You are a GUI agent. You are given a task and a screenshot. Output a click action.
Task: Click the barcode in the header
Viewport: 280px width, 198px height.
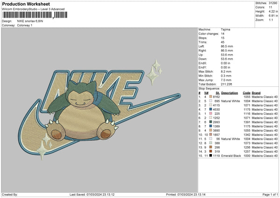35,15
